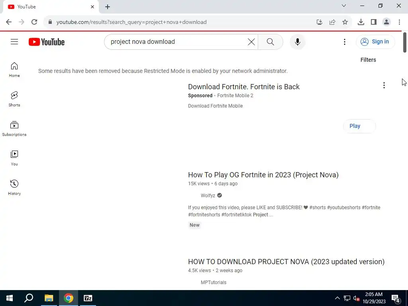Screen dimensions: 408x306
Task: Open 7-Zip from the taskbar
Action: click(x=88, y=298)
